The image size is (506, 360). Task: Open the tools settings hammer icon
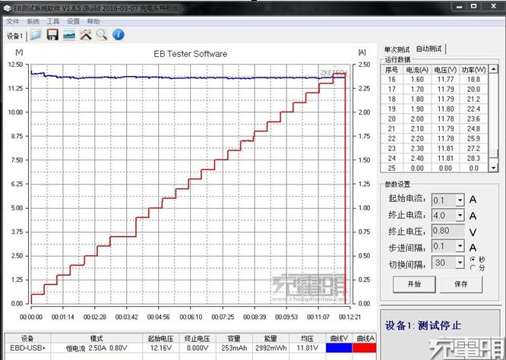86,35
